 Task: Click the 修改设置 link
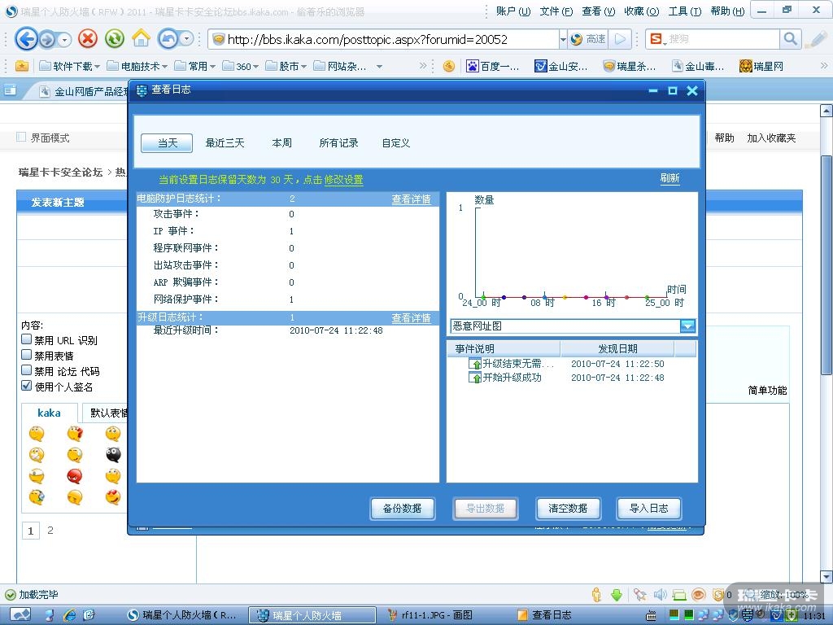(x=344, y=180)
